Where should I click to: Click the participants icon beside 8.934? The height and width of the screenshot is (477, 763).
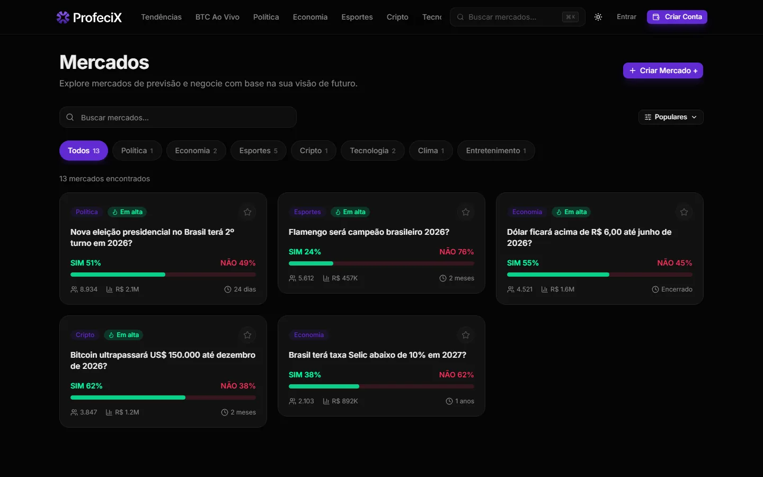click(x=74, y=289)
